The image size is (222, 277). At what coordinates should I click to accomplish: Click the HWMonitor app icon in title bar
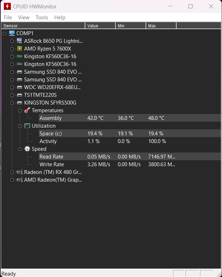pyautogui.click(x=7, y=7)
